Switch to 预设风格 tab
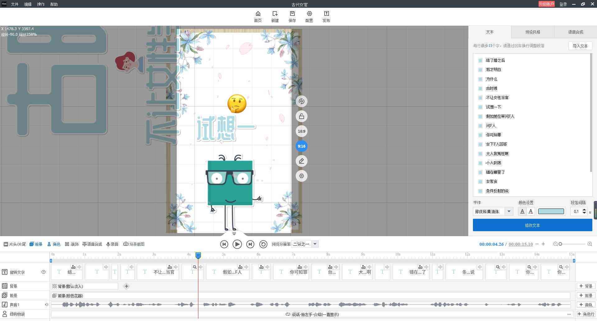Screen dimensions: 597x321 [x=533, y=32]
